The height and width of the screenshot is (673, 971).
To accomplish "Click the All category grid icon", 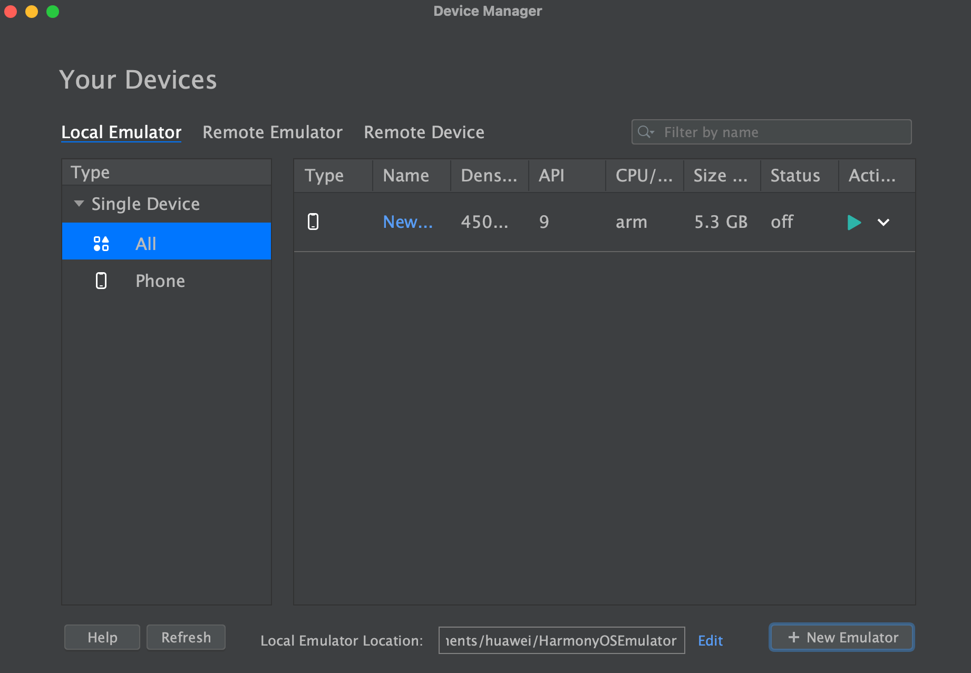I will pyautogui.click(x=101, y=244).
